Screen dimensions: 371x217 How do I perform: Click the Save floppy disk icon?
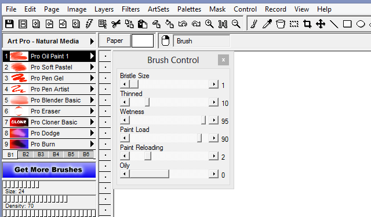tap(9, 24)
